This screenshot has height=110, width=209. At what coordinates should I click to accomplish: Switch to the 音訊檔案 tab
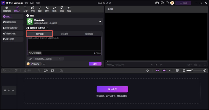65,34
